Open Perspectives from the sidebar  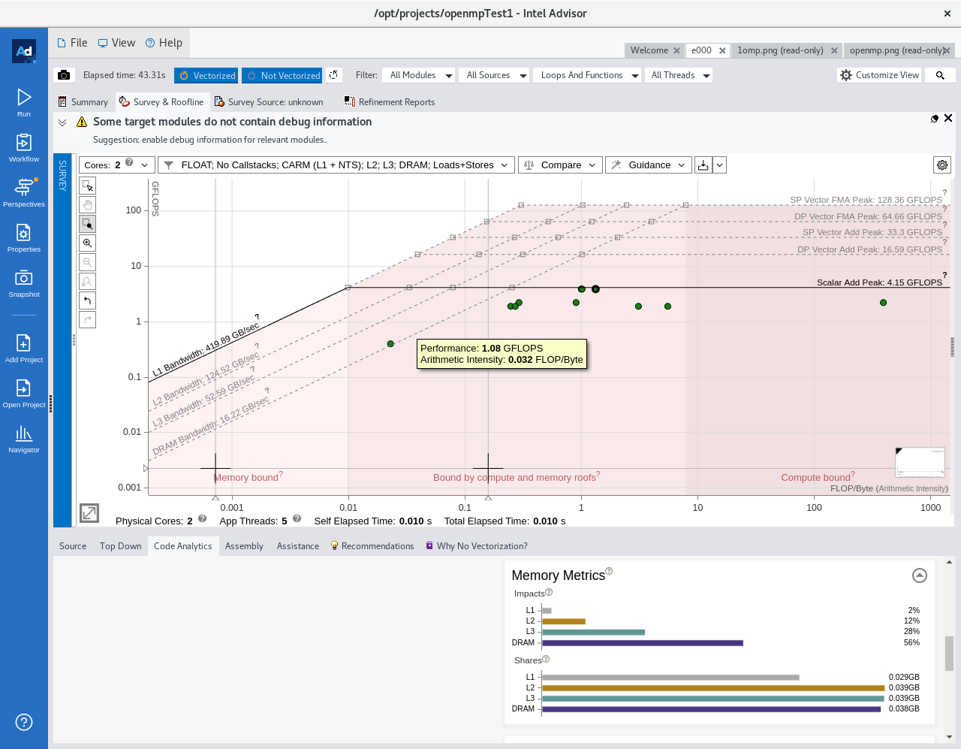point(24,192)
